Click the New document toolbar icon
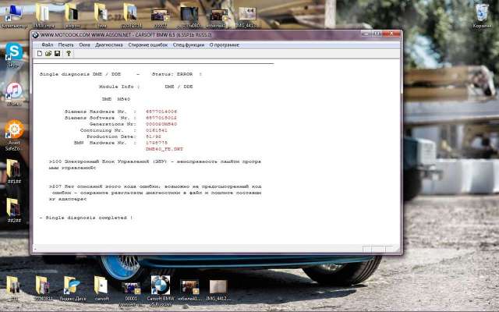The width and height of the screenshot is (499, 312). click(x=40, y=54)
